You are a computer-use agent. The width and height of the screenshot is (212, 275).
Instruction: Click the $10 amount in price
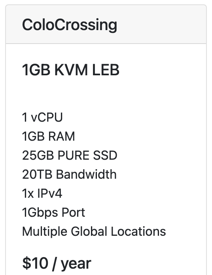35,263
